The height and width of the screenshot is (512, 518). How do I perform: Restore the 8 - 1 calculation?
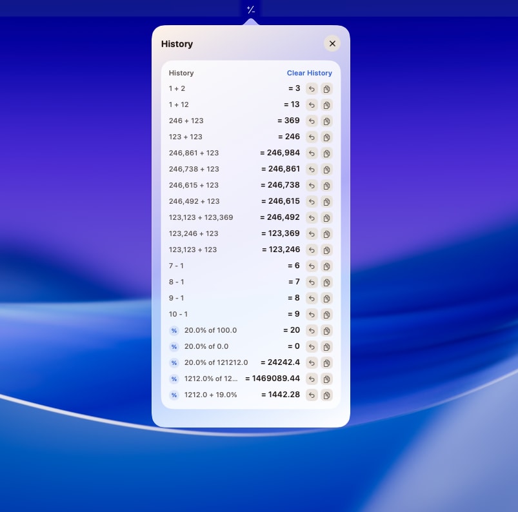(312, 282)
